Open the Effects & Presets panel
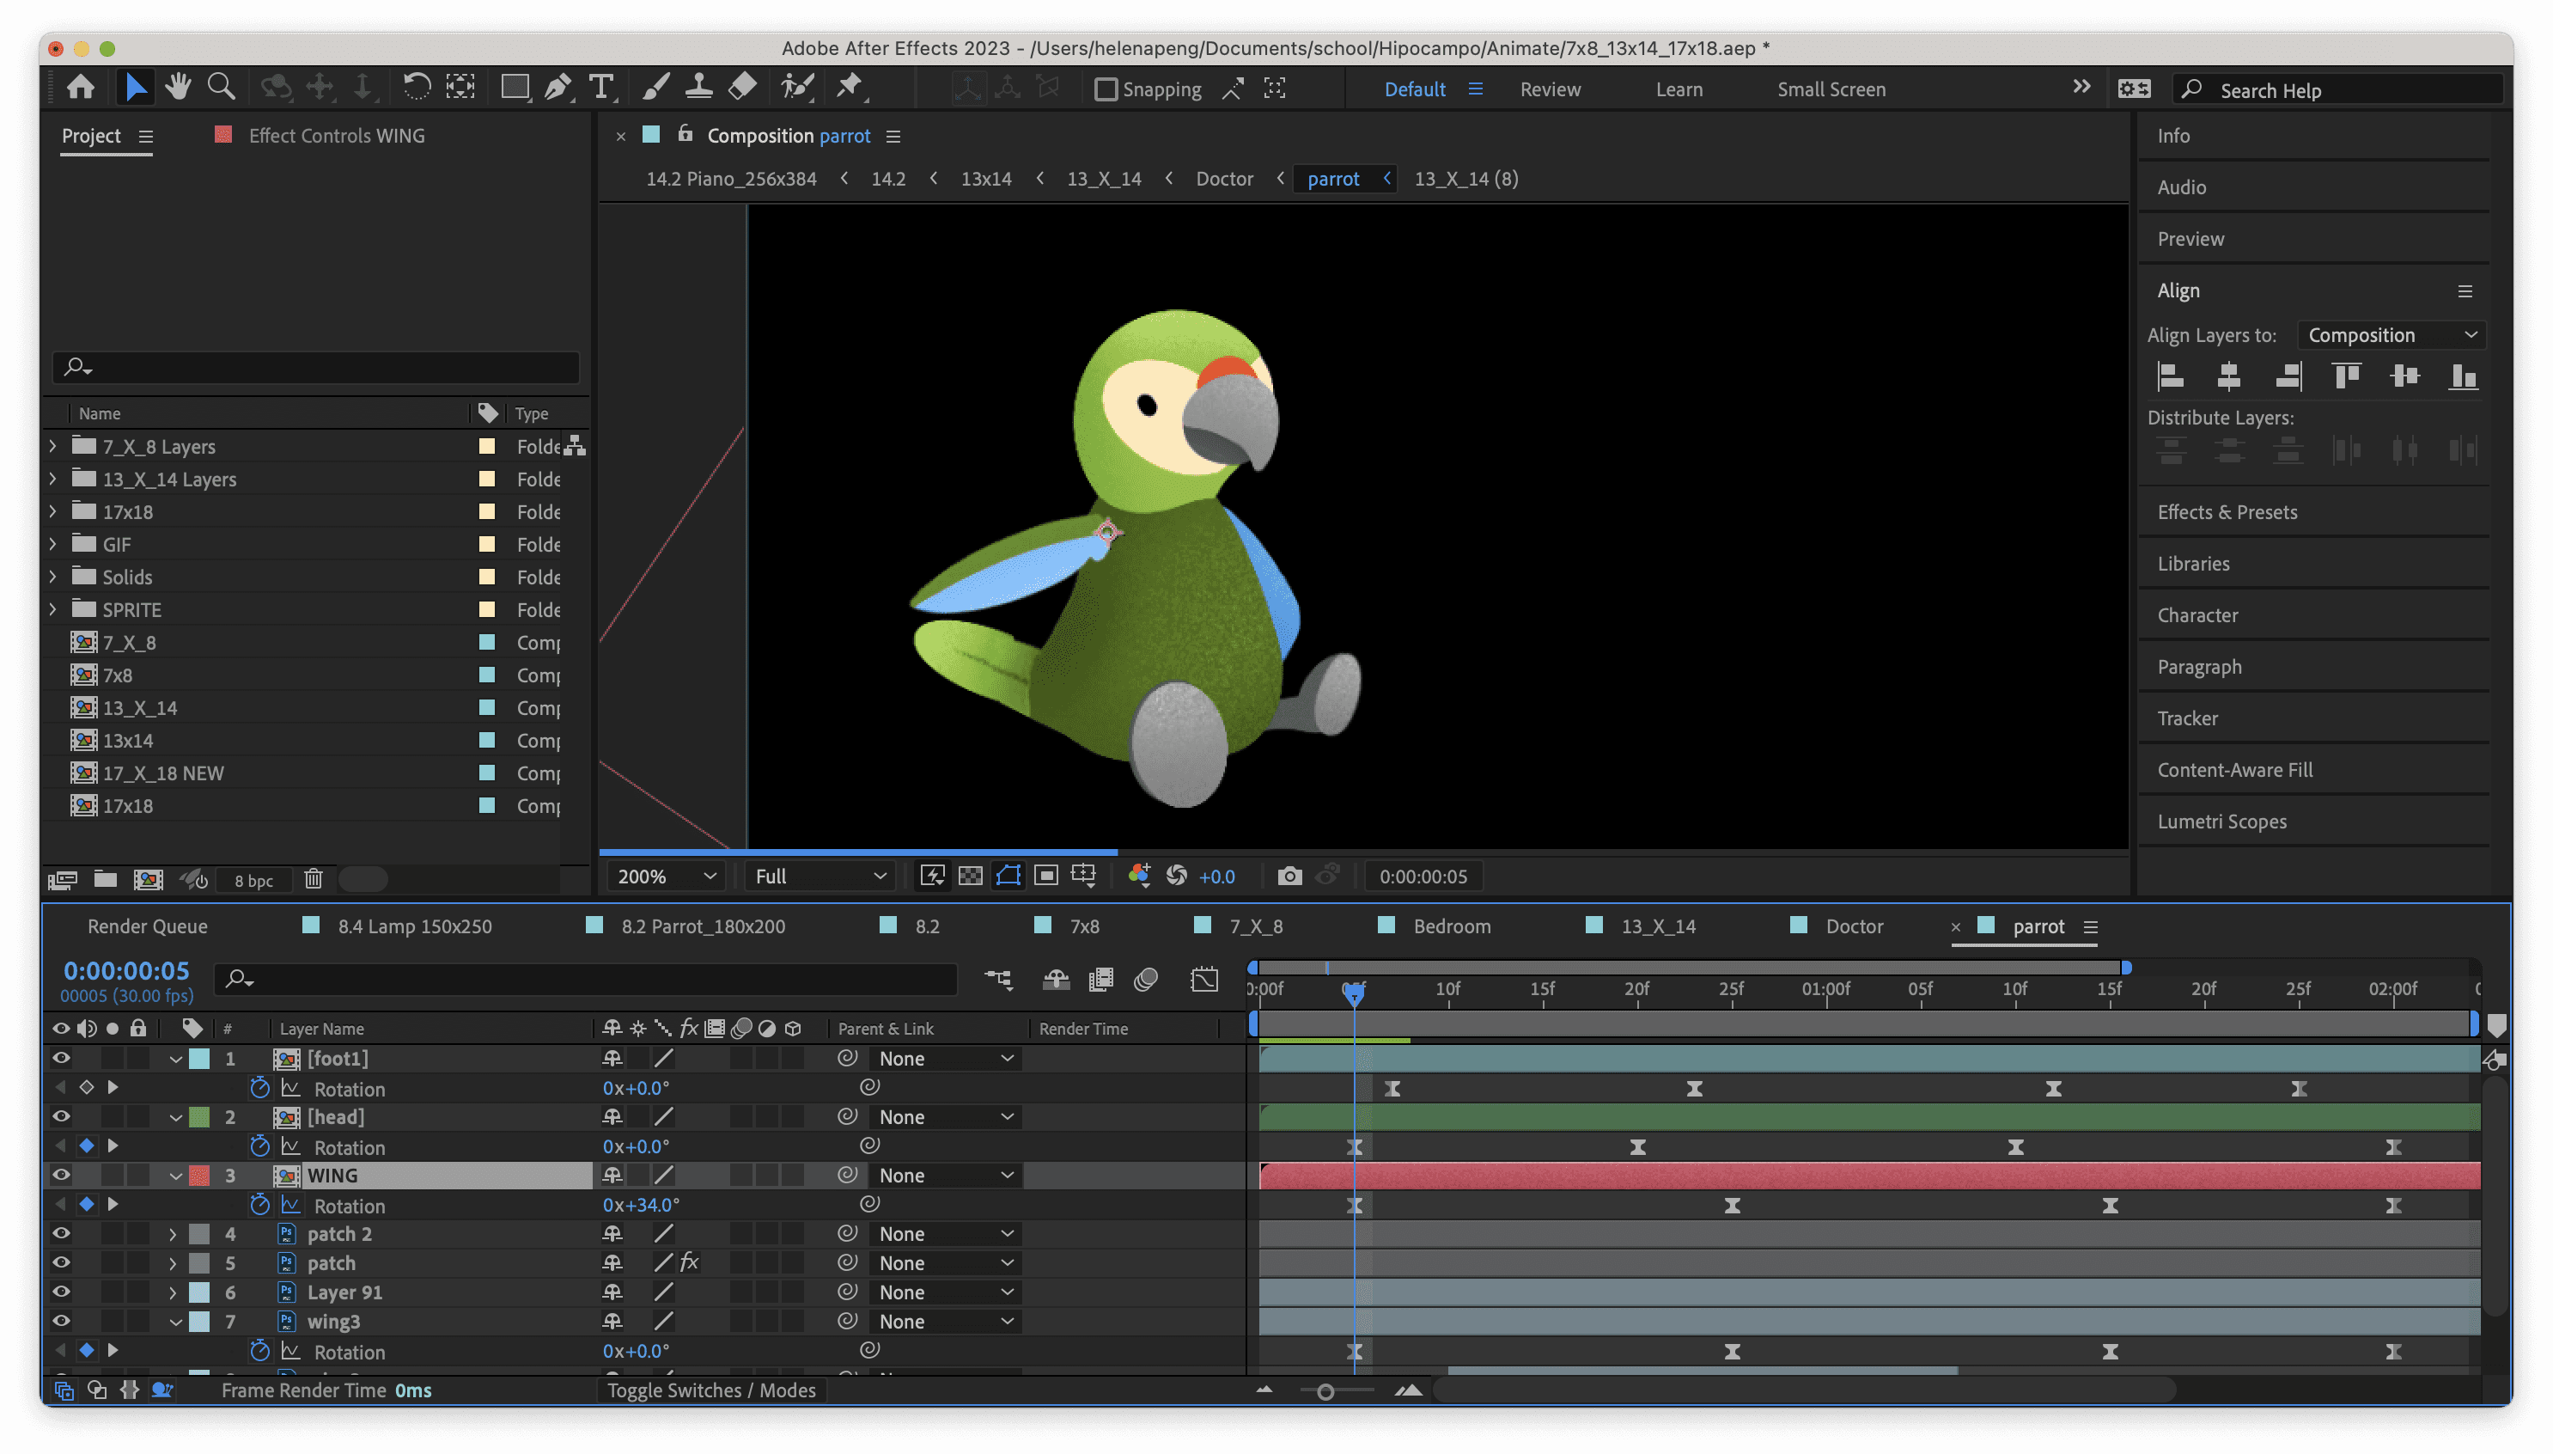The image size is (2553, 1454). tap(2227, 512)
